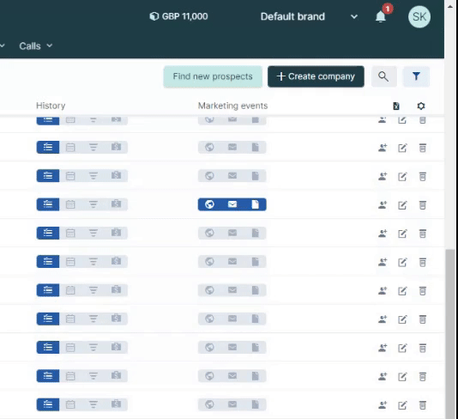Click the globe icon in last table row
Screen dimensions: 458x419
point(209,404)
